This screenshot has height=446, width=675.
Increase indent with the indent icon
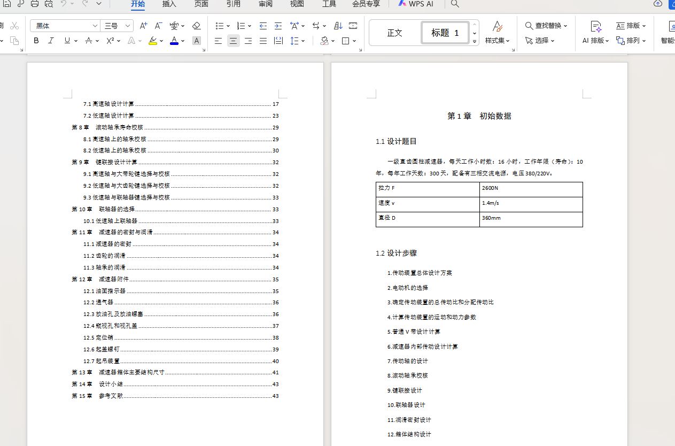tap(278, 26)
